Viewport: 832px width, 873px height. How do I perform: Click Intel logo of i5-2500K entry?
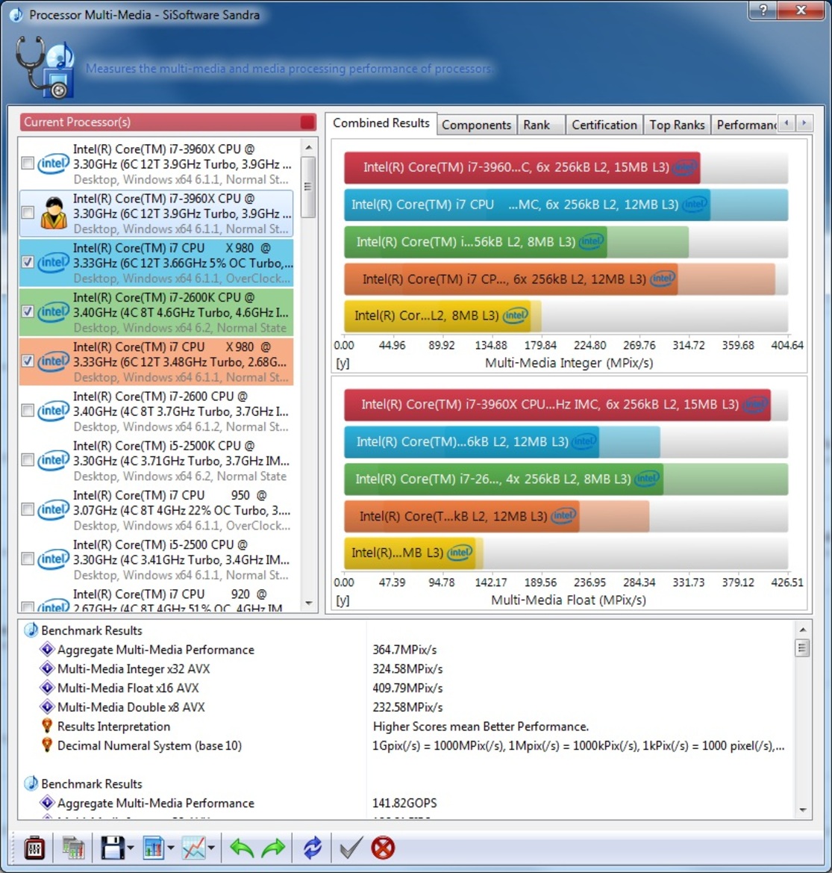[54, 460]
